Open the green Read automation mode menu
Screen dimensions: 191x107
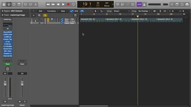[7, 64]
